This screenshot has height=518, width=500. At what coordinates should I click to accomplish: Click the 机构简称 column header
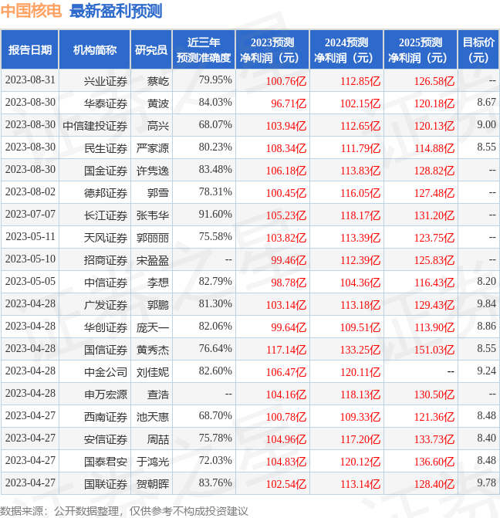tap(95, 50)
